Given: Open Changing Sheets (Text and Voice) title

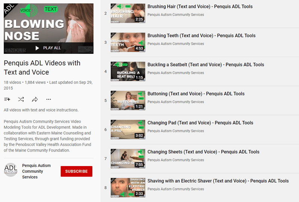Looking at the screenshot, I should (203, 152).
